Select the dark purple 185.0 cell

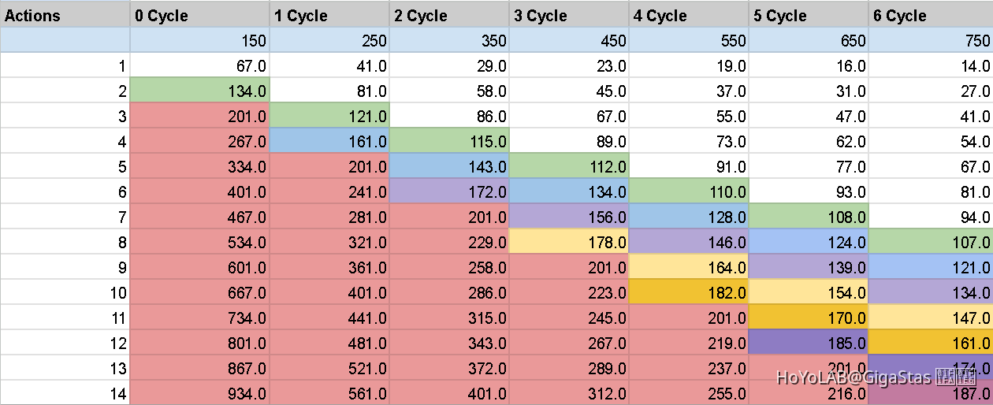809,344
